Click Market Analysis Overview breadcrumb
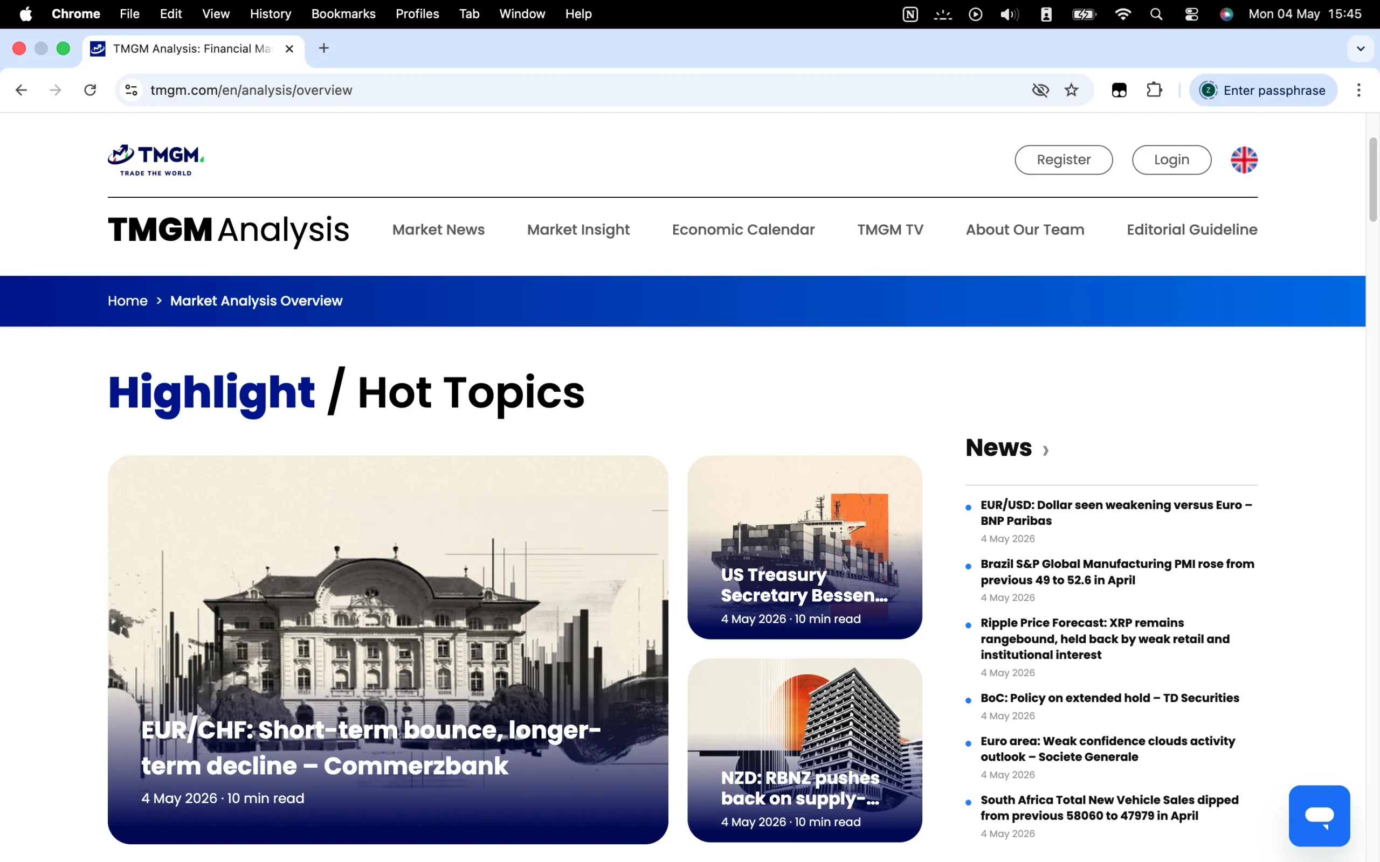This screenshot has height=862, width=1380. [256, 301]
